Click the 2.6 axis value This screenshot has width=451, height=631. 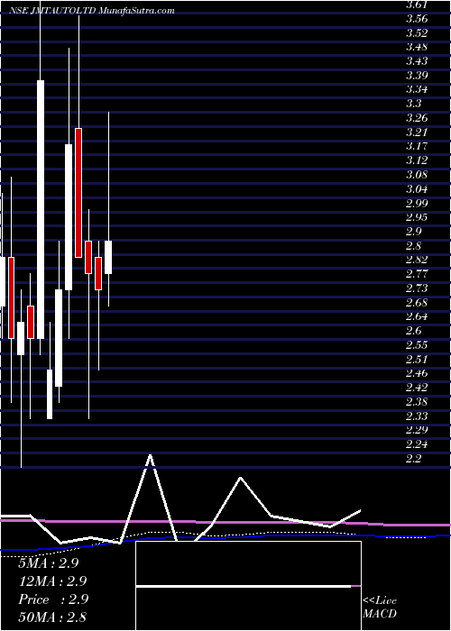point(413,331)
